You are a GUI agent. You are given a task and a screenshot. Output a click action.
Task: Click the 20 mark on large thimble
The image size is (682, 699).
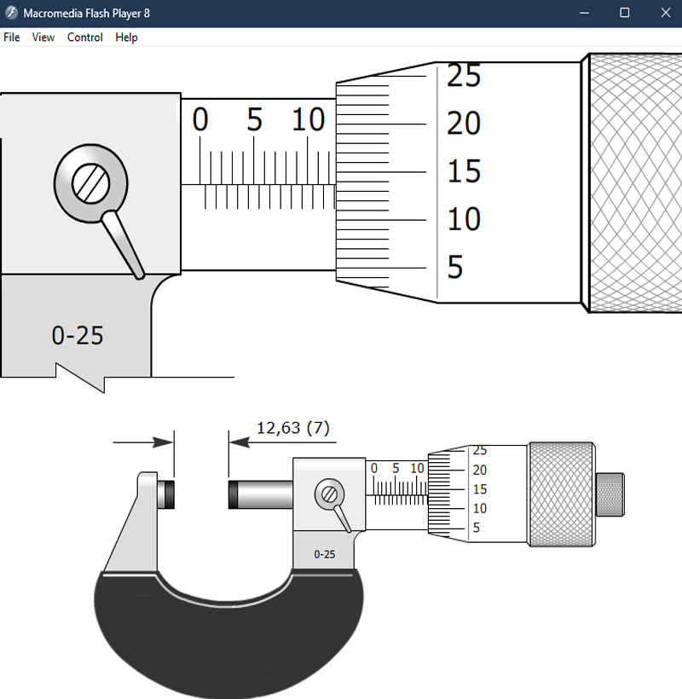(464, 124)
